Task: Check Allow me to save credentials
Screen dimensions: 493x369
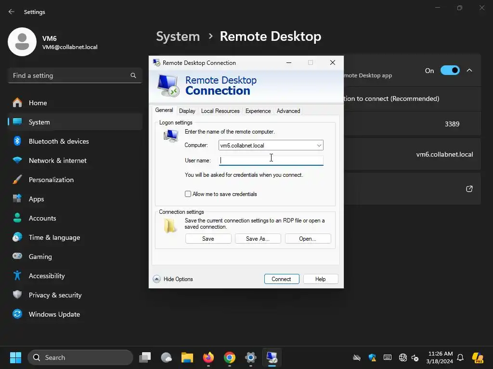Action: pyautogui.click(x=188, y=194)
